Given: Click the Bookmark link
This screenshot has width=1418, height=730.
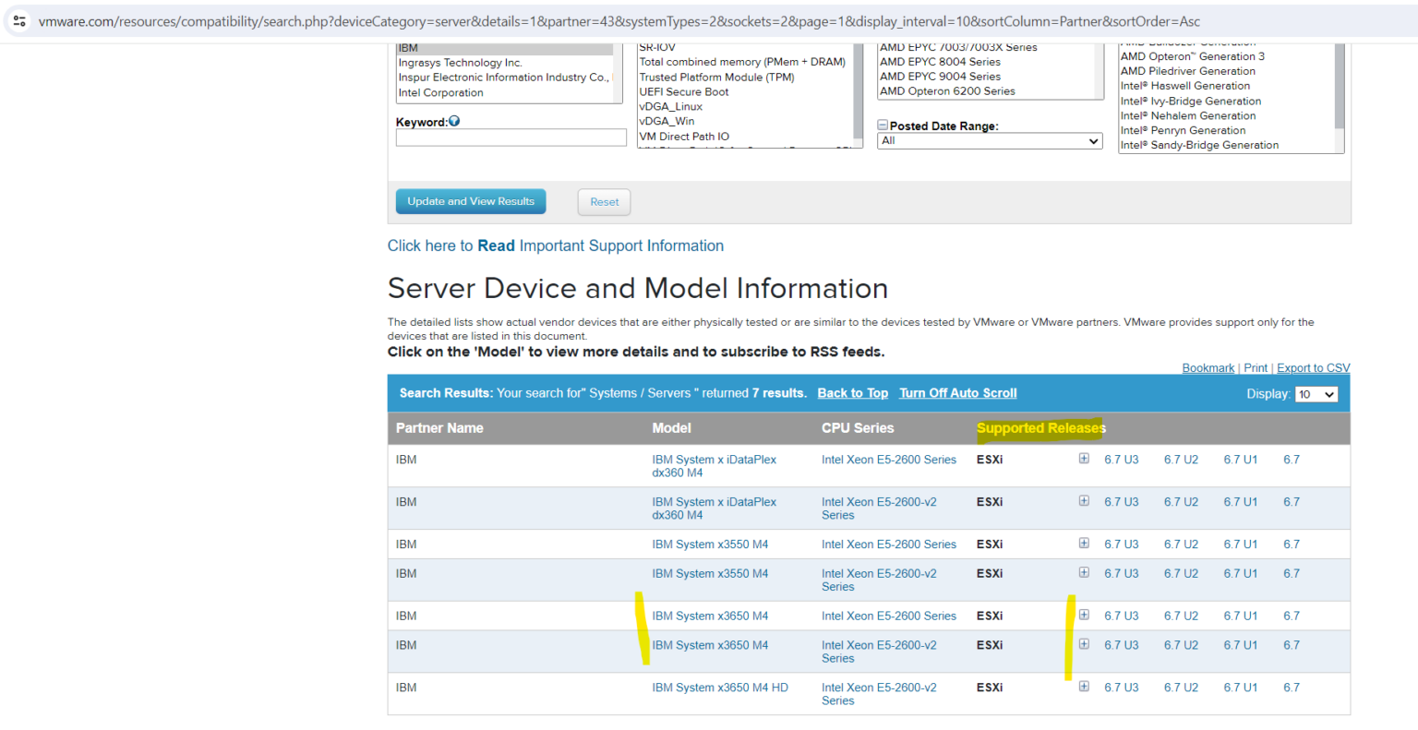Looking at the screenshot, I should (1208, 367).
